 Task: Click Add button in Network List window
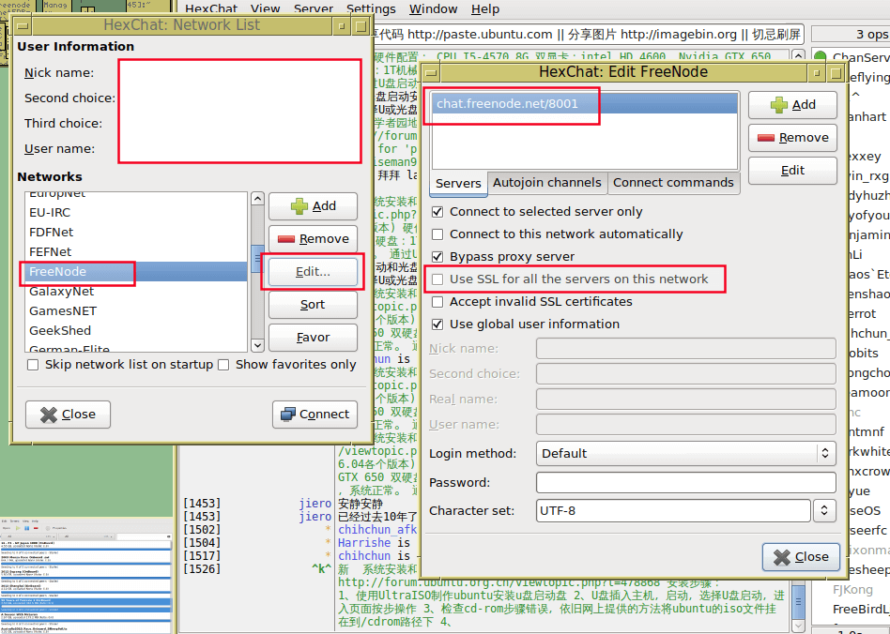coord(313,206)
